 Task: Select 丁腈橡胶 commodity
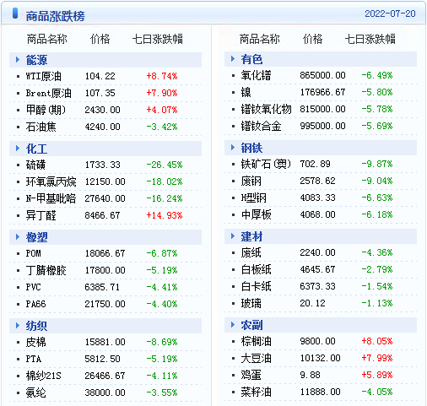46,270
